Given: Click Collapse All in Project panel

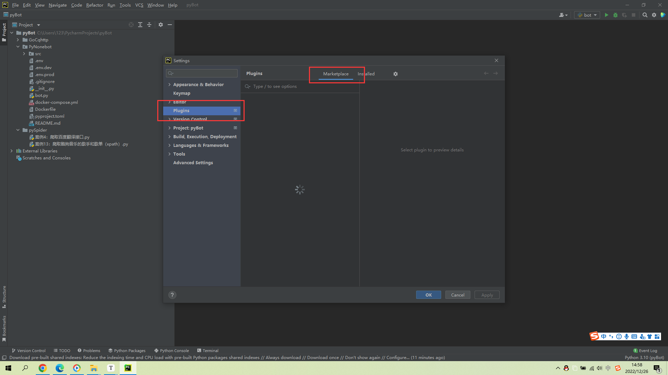Looking at the screenshot, I should [149, 25].
